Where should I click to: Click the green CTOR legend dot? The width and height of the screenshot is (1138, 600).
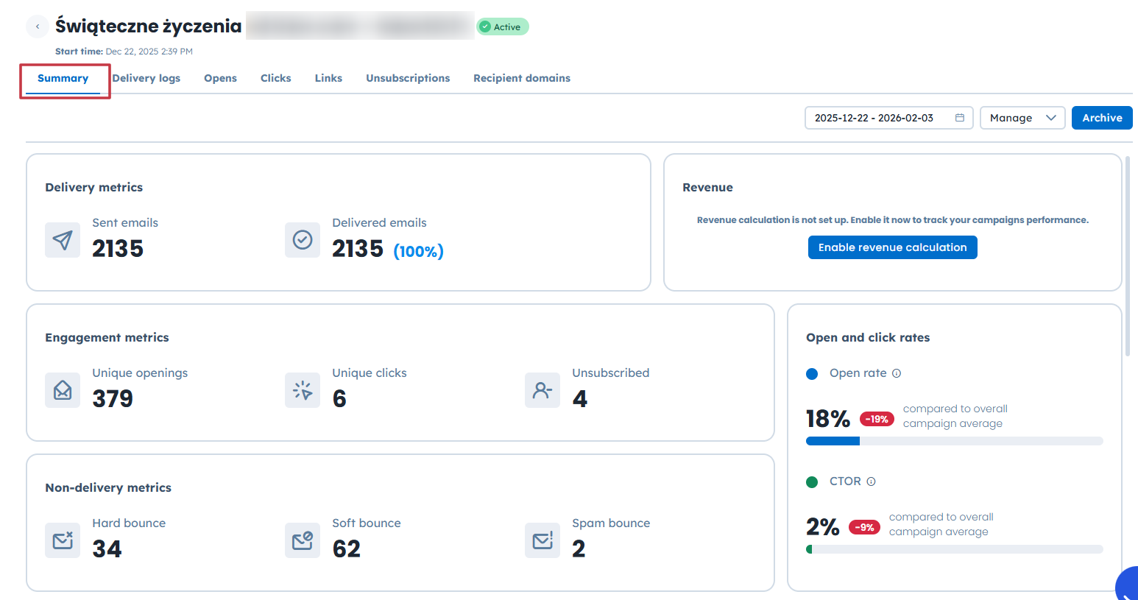812,482
